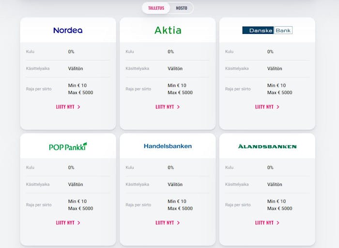Switch to the Nosto tab
The image size is (339, 248).
(x=182, y=8)
